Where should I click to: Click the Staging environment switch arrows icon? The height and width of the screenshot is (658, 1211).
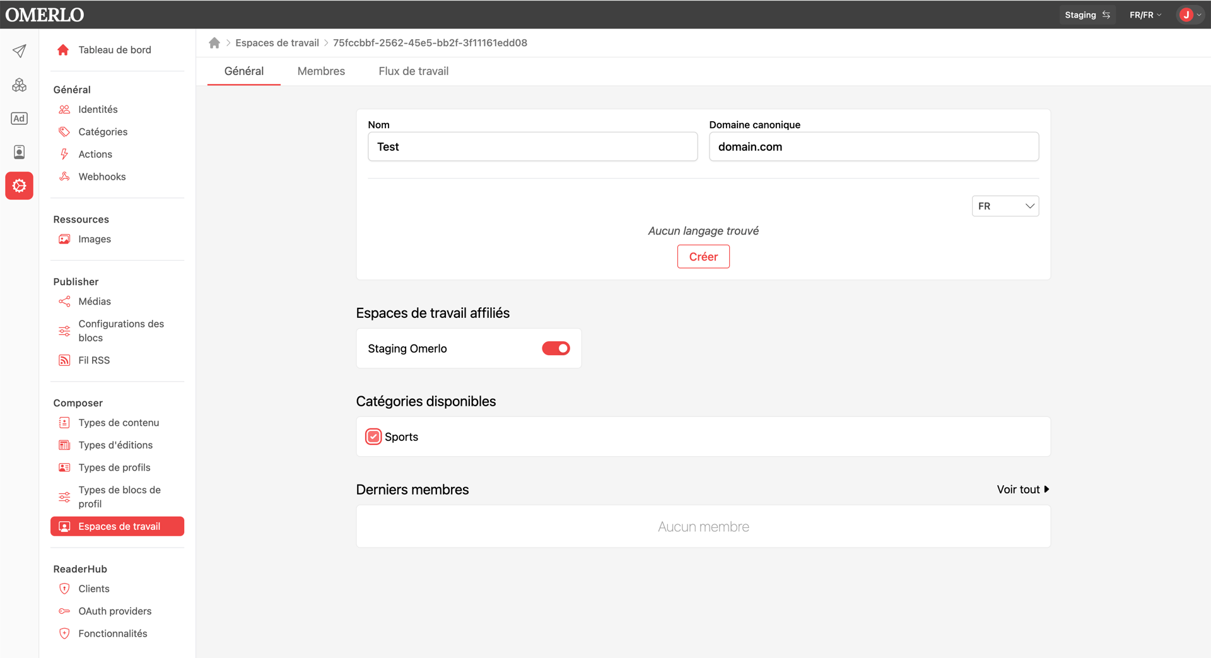[x=1106, y=15]
